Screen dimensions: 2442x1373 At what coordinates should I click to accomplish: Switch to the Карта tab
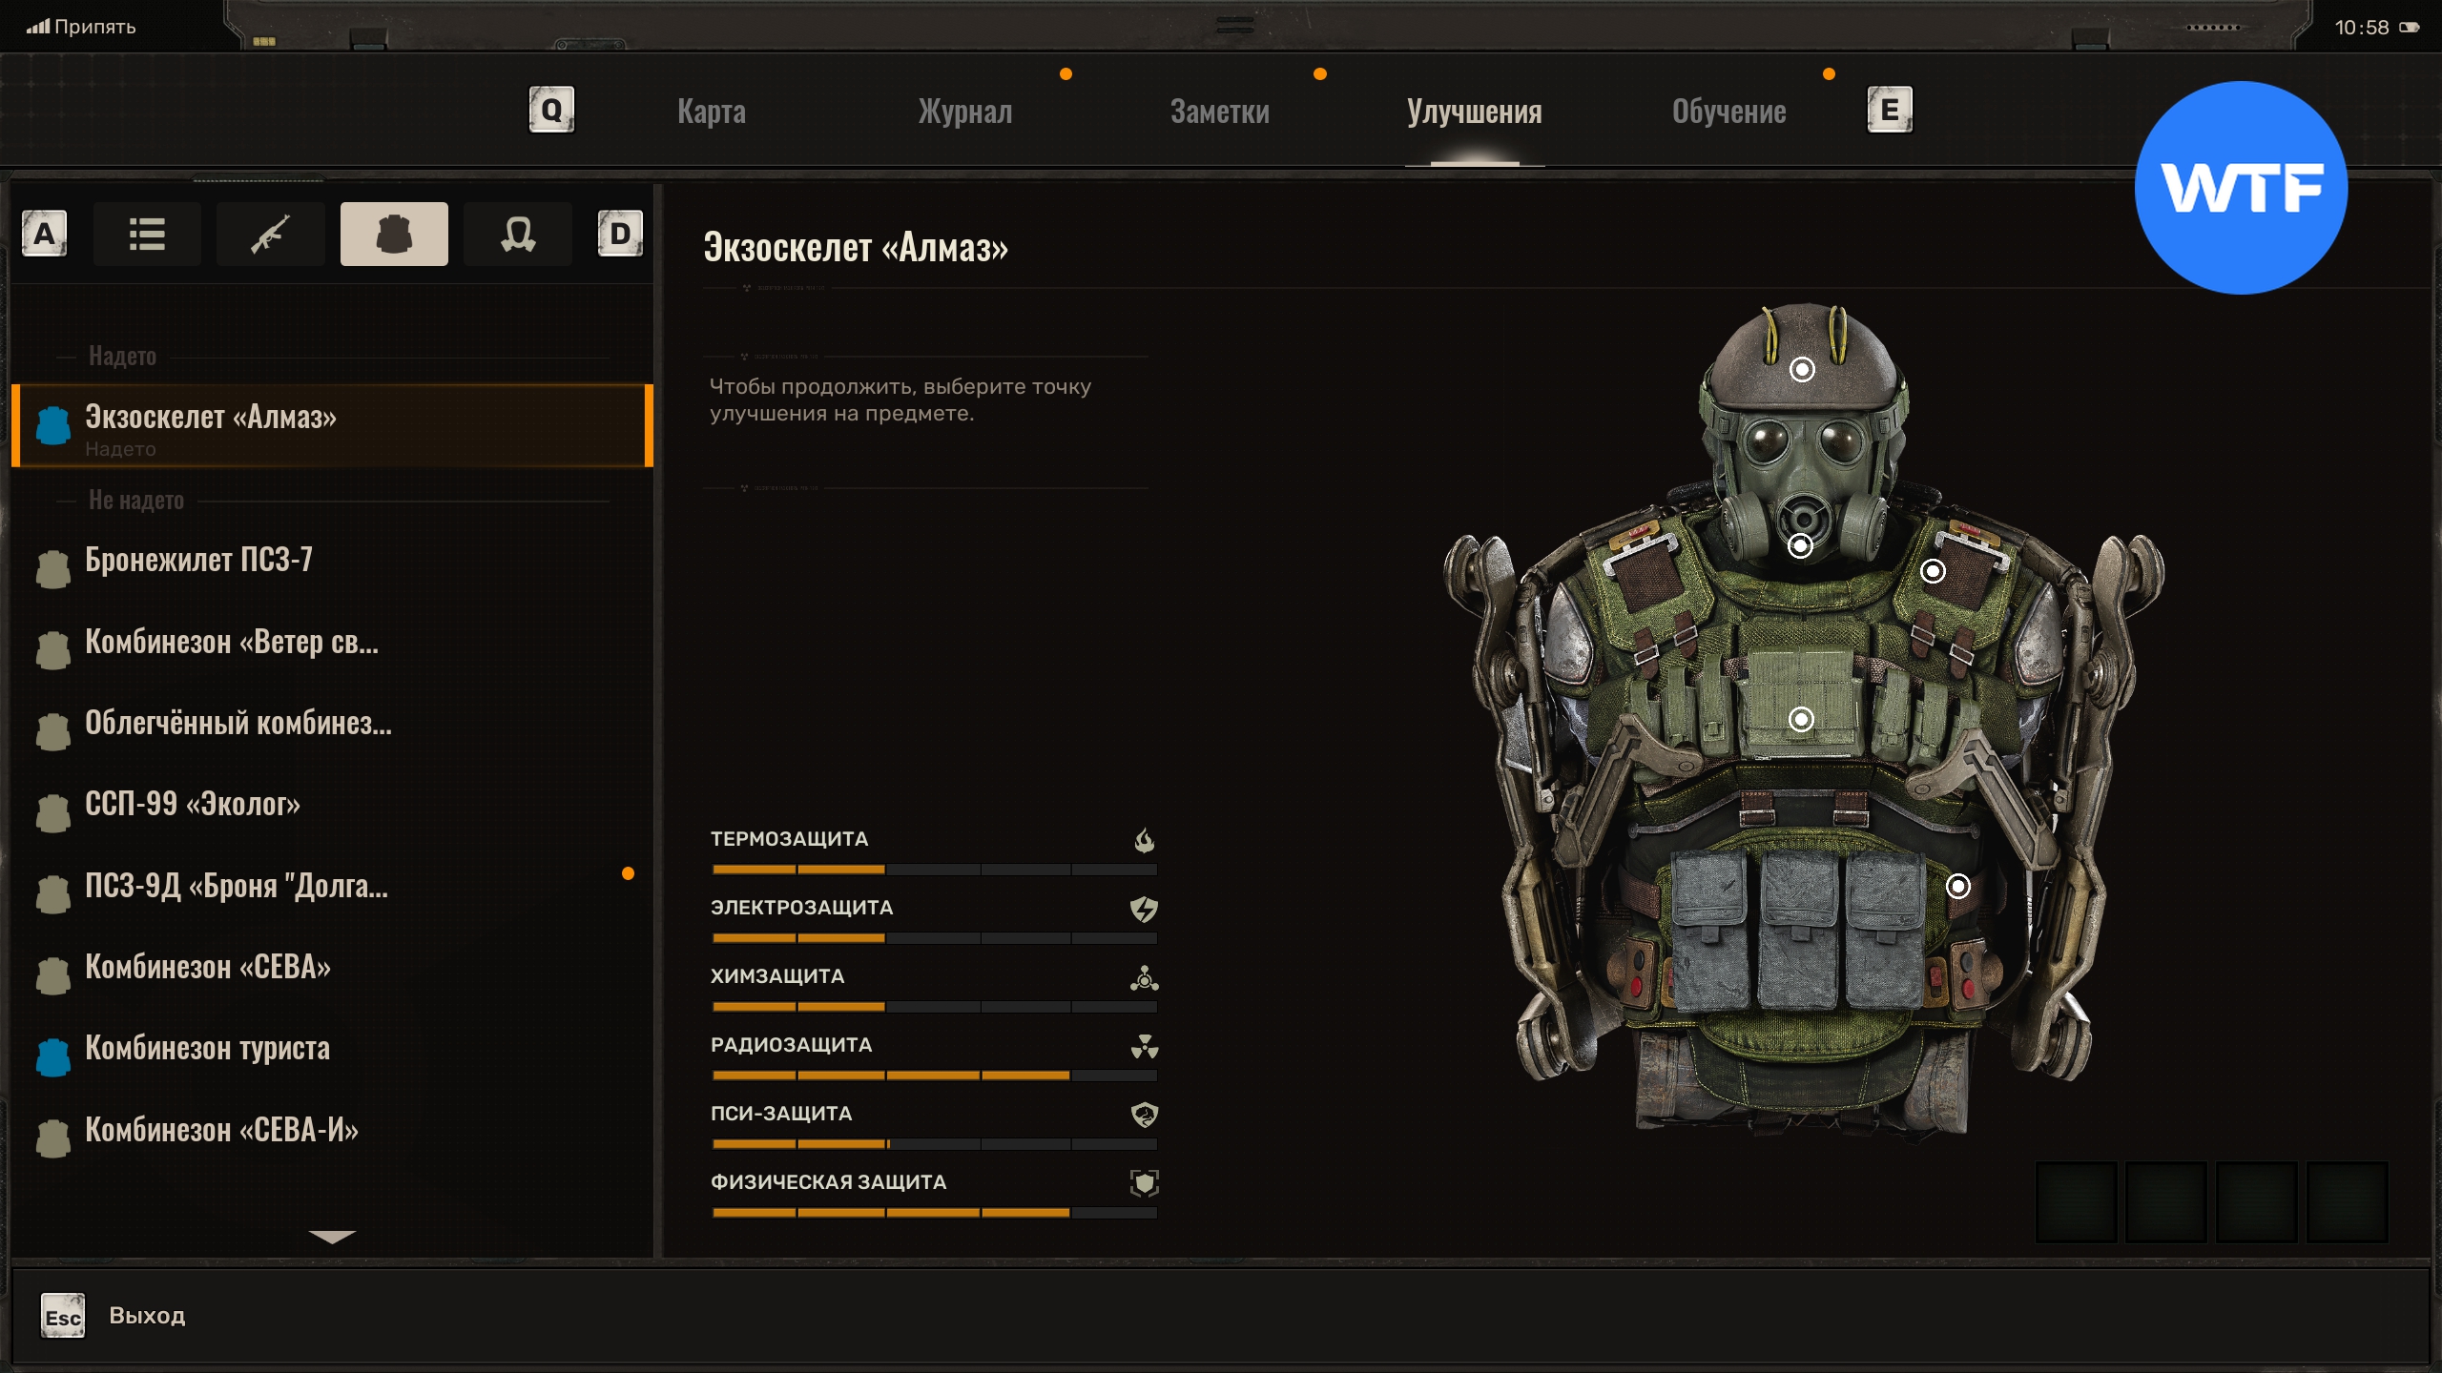click(712, 112)
